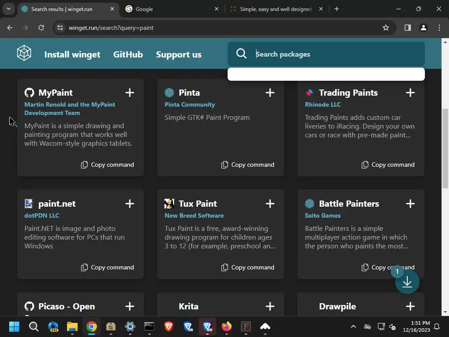Open Rhinode LLC publisher link

pyautogui.click(x=323, y=104)
